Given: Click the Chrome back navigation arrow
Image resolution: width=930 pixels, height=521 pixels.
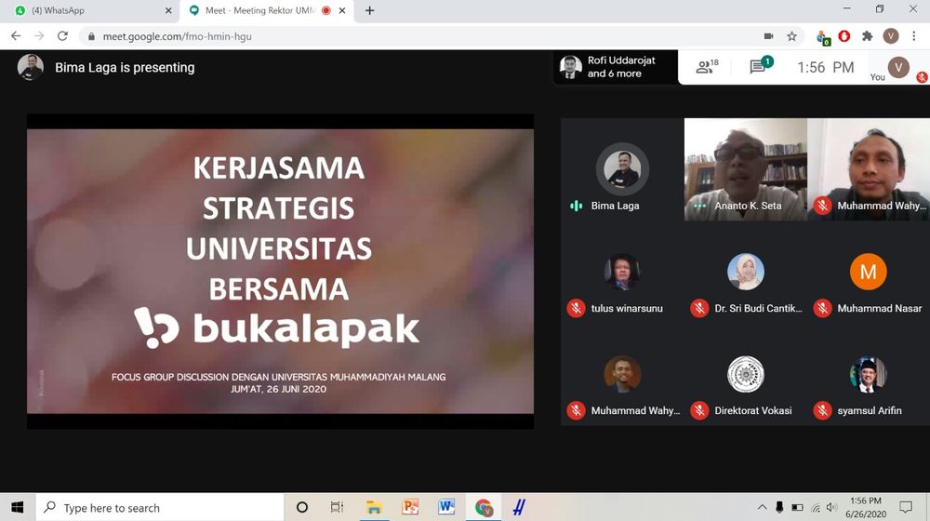Looking at the screenshot, I should tap(16, 36).
